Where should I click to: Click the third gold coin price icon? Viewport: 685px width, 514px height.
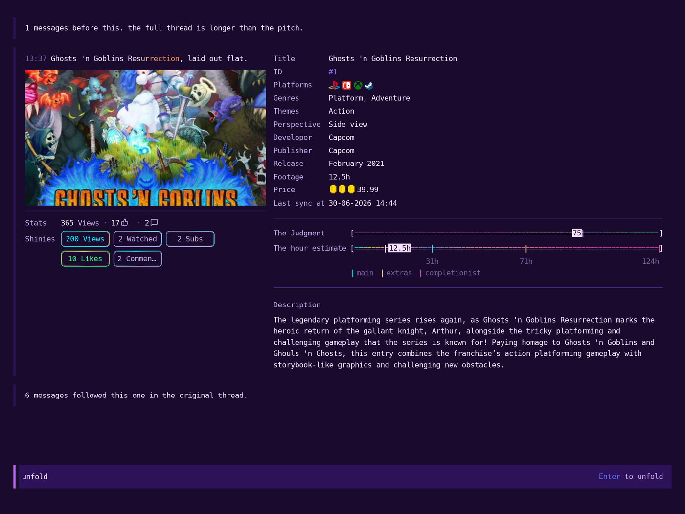click(351, 189)
